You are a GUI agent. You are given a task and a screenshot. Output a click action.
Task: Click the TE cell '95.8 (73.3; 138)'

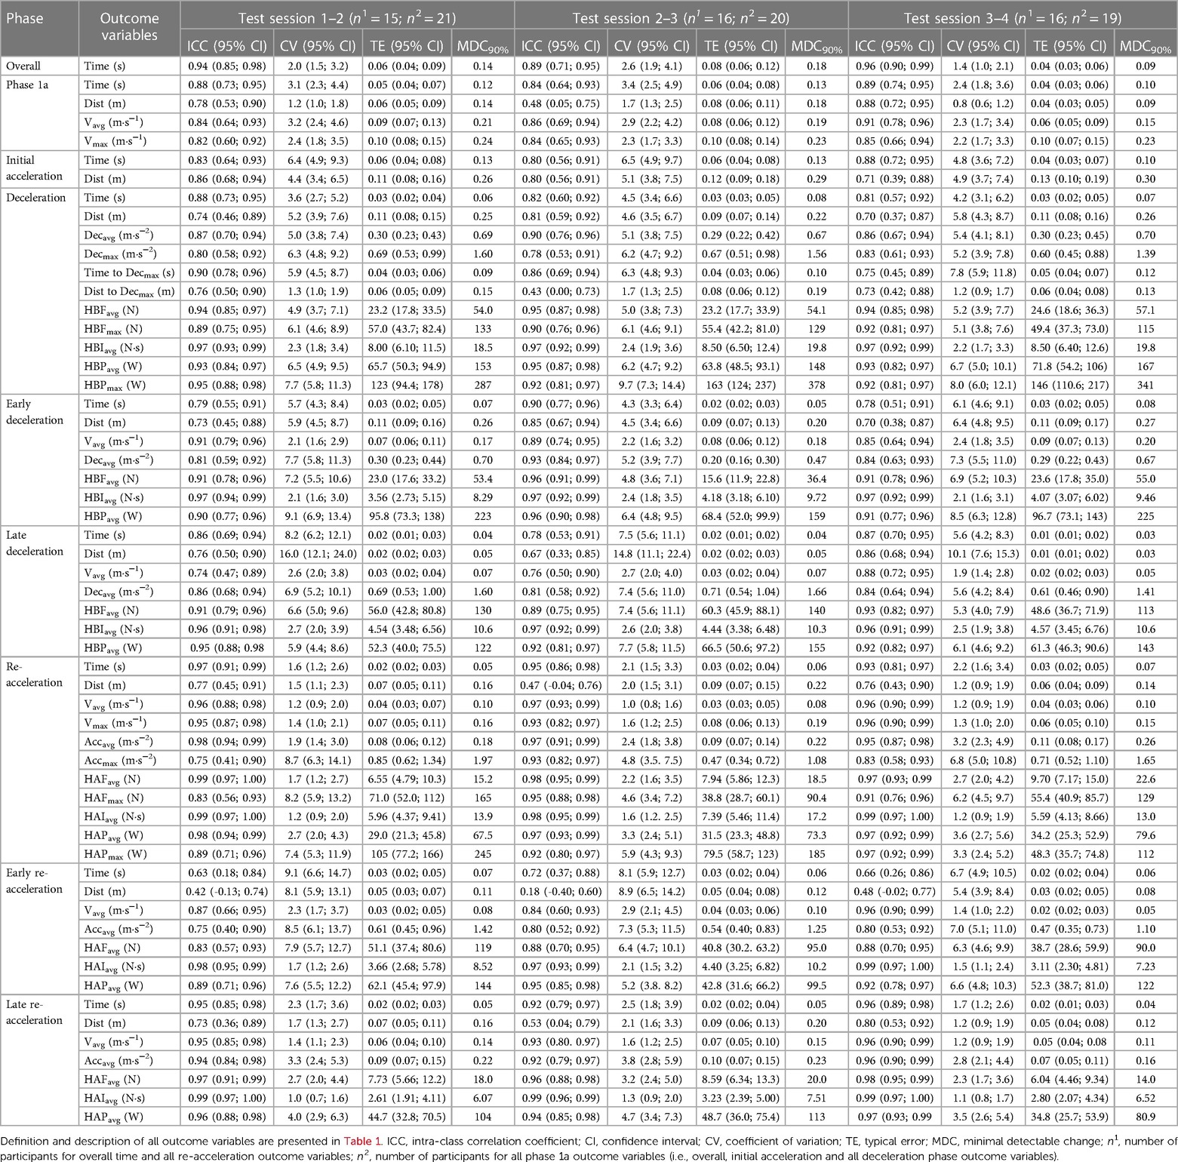pyautogui.click(x=407, y=516)
